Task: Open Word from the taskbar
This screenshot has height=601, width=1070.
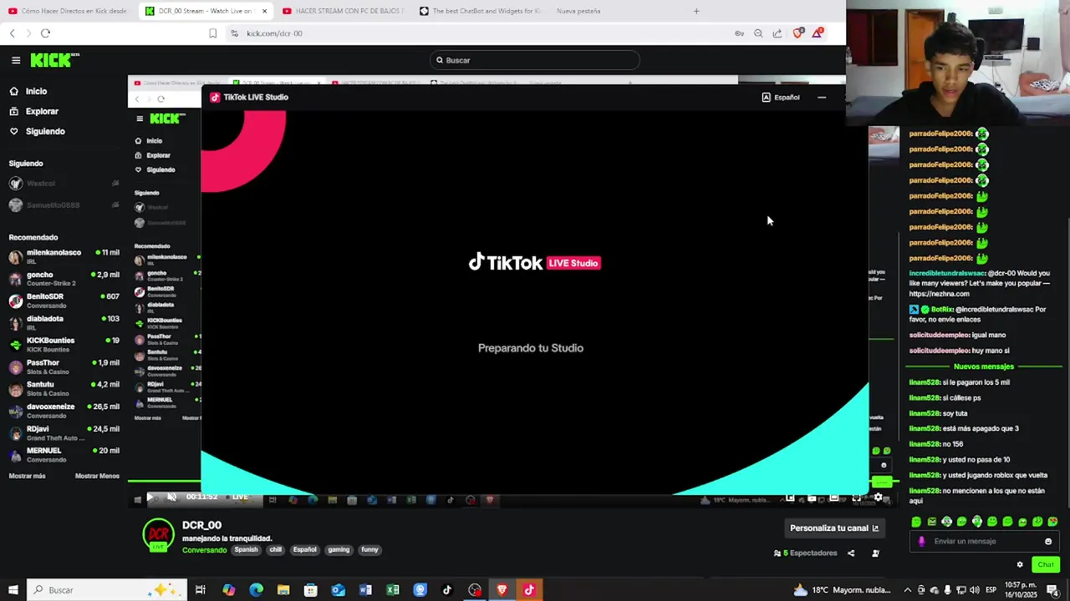Action: (365, 590)
